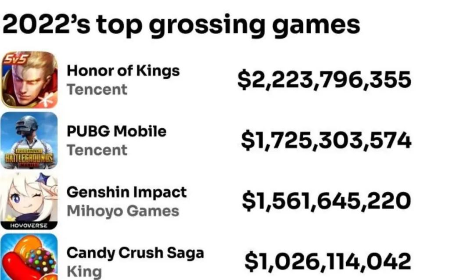Viewport: 474px width, 280px height.
Task: Open the Mihoyo Games publisher label
Action: coord(122,211)
